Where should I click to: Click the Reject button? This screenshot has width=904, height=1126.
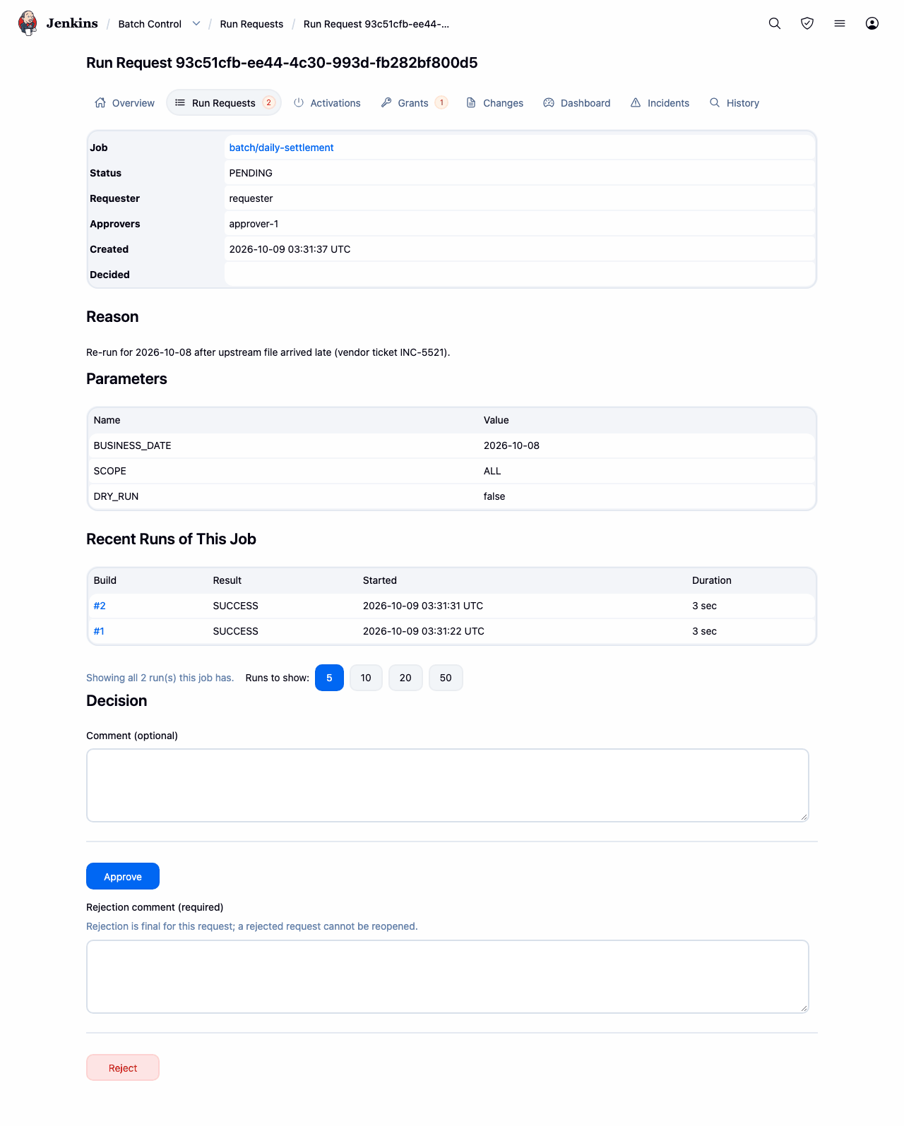point(123,1067)
